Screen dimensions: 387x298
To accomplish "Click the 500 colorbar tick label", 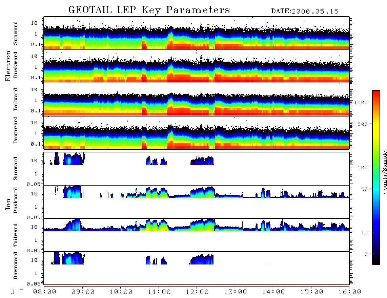I will (x=363, y=124).
